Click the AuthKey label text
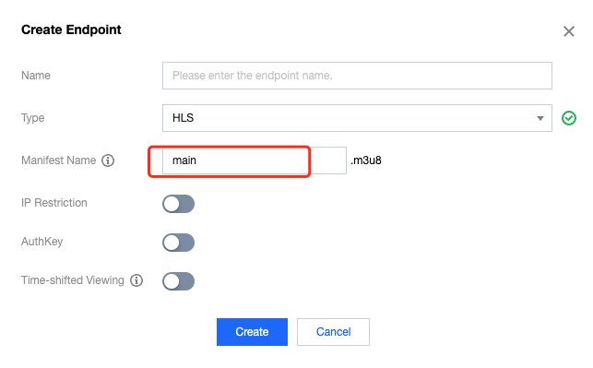Screen dimensions: 593x368 (x=42, y=242)
